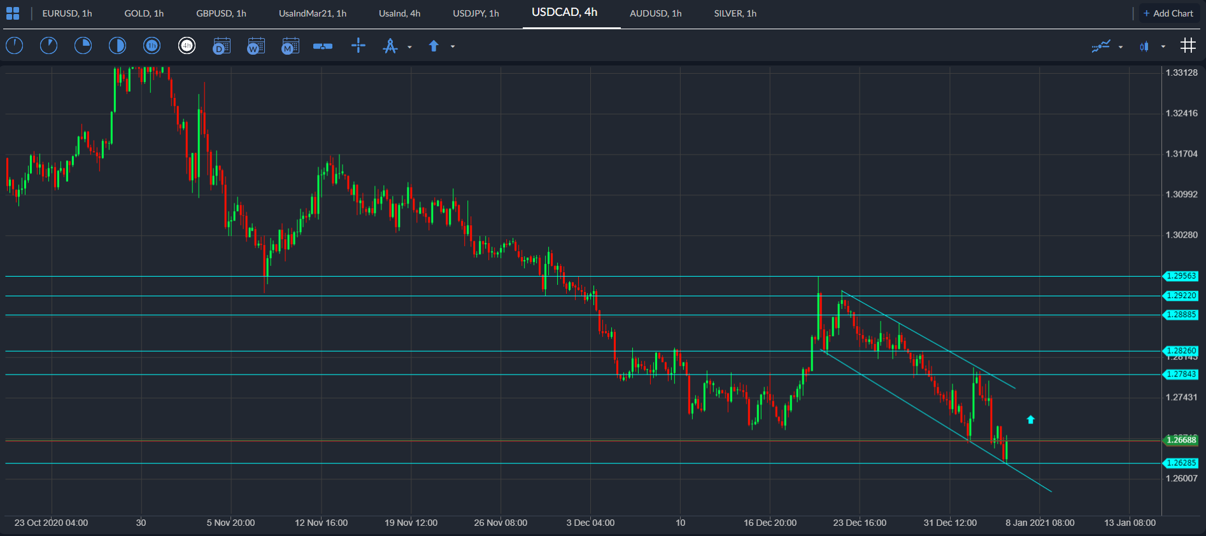Viewport: 1206px width, 536px height.
Task: Switch to the EURUSD, 1h tab
Action: [x=67, y=13]
